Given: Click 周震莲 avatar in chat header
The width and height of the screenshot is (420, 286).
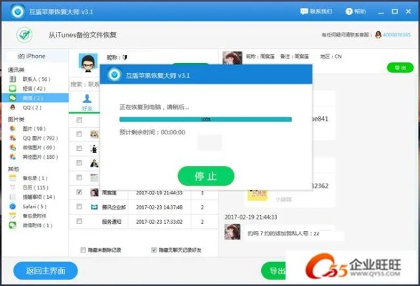Looking at the screenshot, I should (x=233, y=58).
